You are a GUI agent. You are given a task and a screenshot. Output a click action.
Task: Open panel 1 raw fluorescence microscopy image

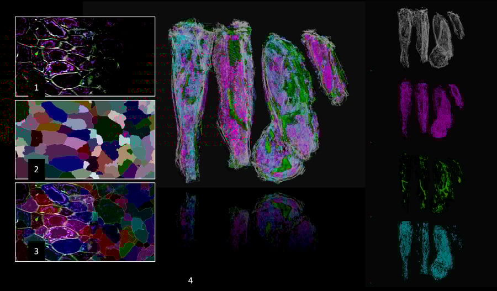click(85, 56)
